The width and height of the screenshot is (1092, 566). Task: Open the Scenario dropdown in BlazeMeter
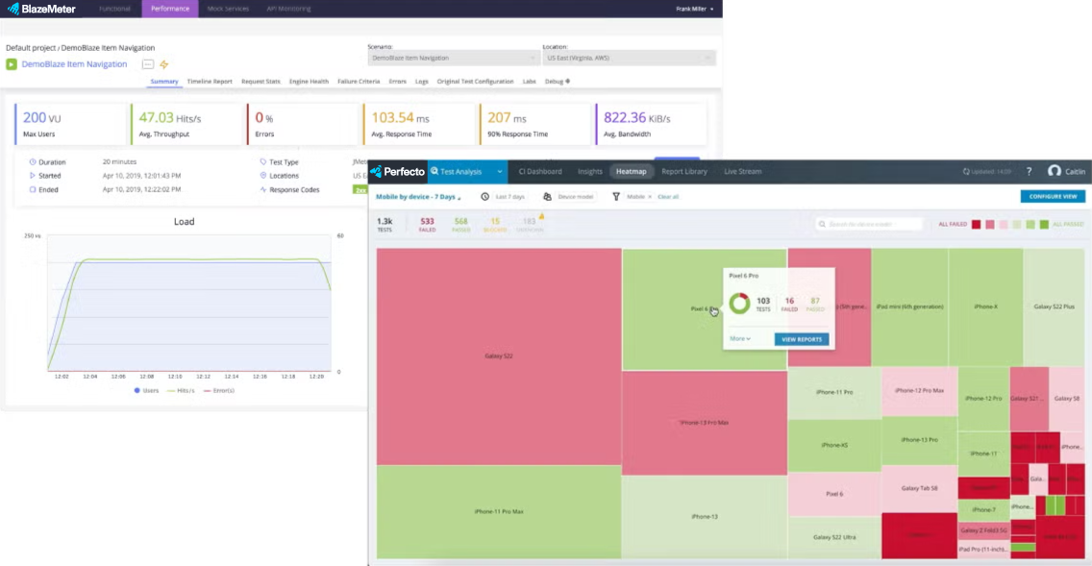coord(454,59)
